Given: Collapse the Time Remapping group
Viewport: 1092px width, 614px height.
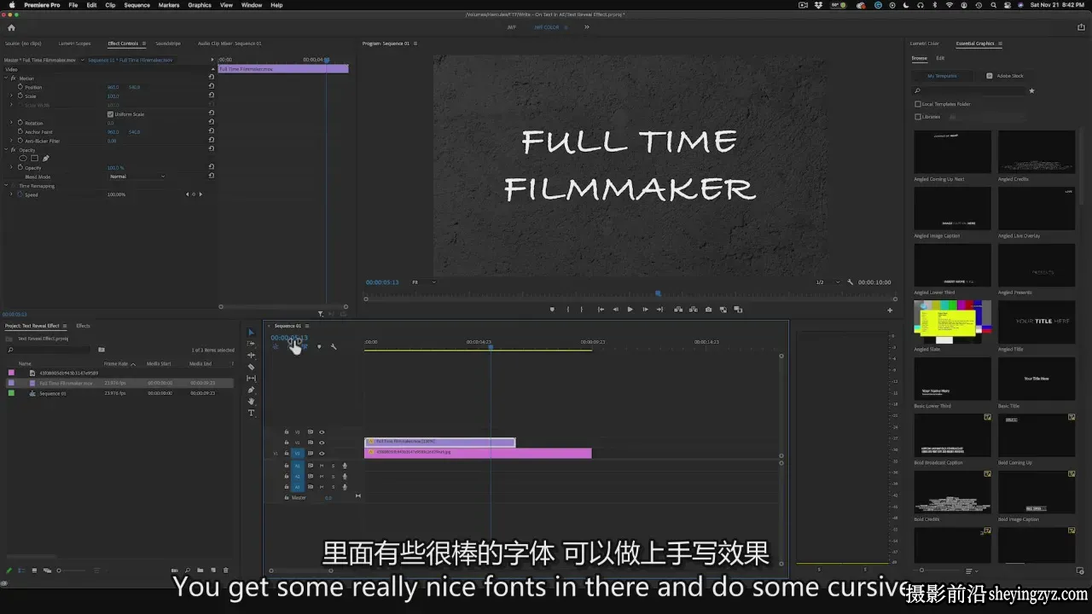Looking at the screenshot, I should (6, 186).
